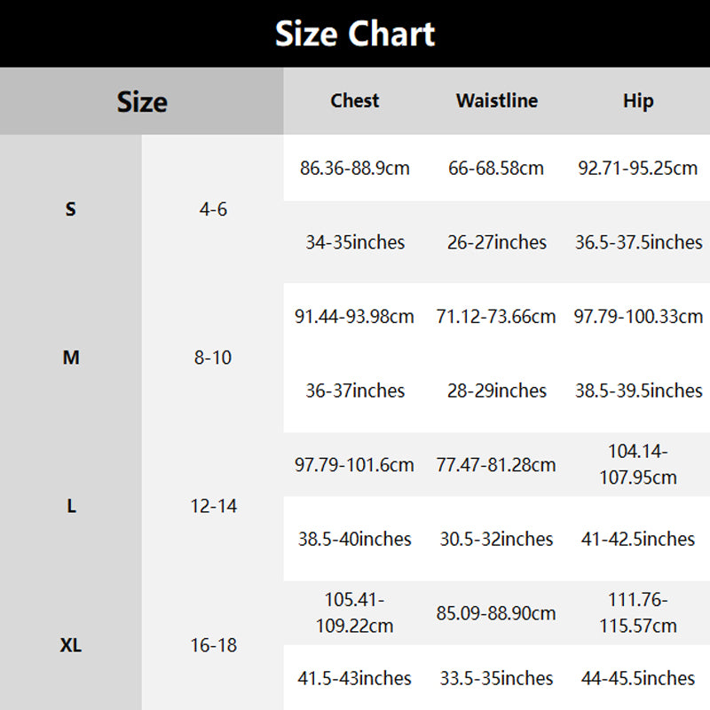Click the 77.47-81.28cm waistline value
The width and height of the screenshot is (710, 710).
(497, 464)
